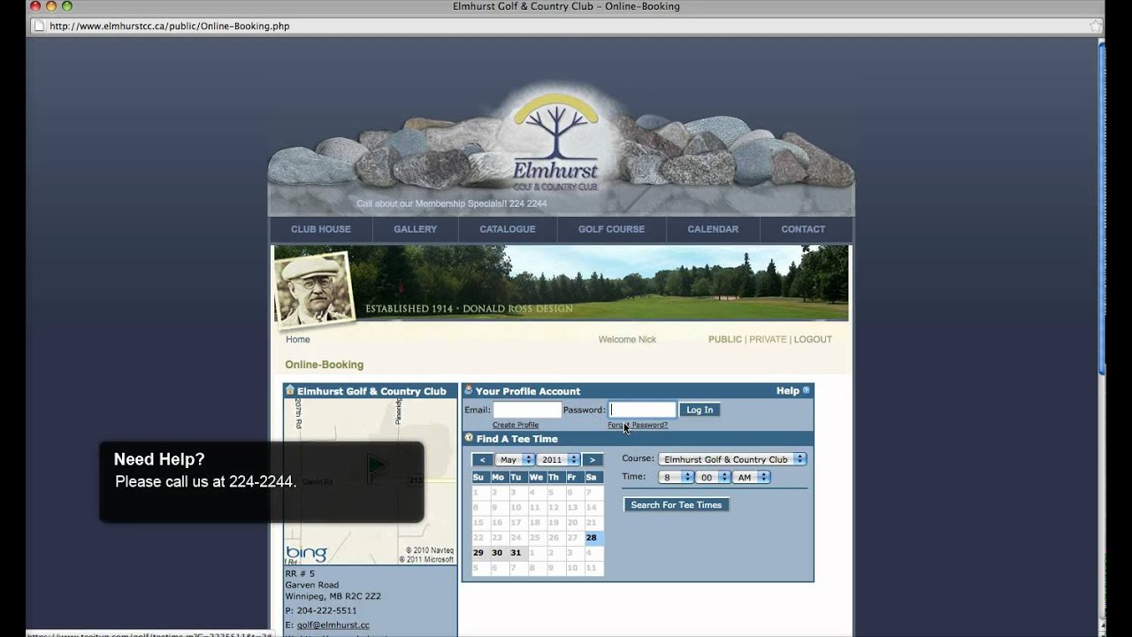The height and width of the screenshot is (637, 1132).
Task: Focus the Password input field
Action: (x=643, y=410)
